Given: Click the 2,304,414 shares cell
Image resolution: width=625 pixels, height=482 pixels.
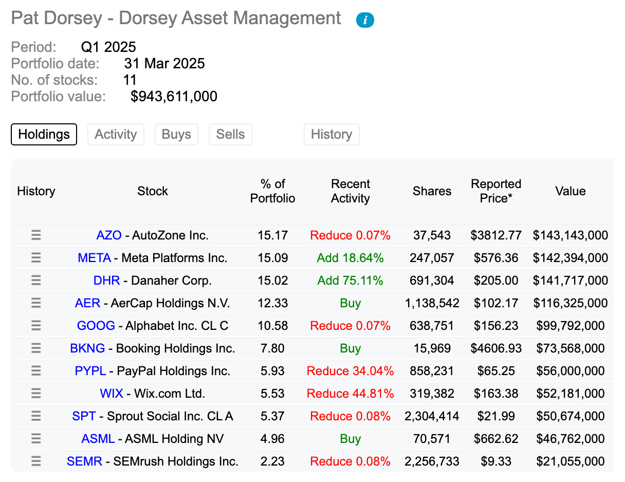Looking at the screenshot, I should point(432,416).
